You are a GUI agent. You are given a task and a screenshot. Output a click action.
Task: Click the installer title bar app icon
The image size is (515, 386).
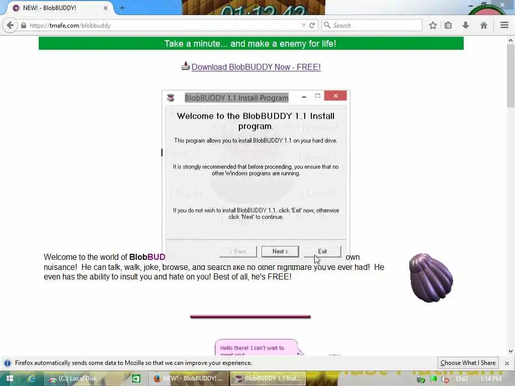click(x=171, y=98)
